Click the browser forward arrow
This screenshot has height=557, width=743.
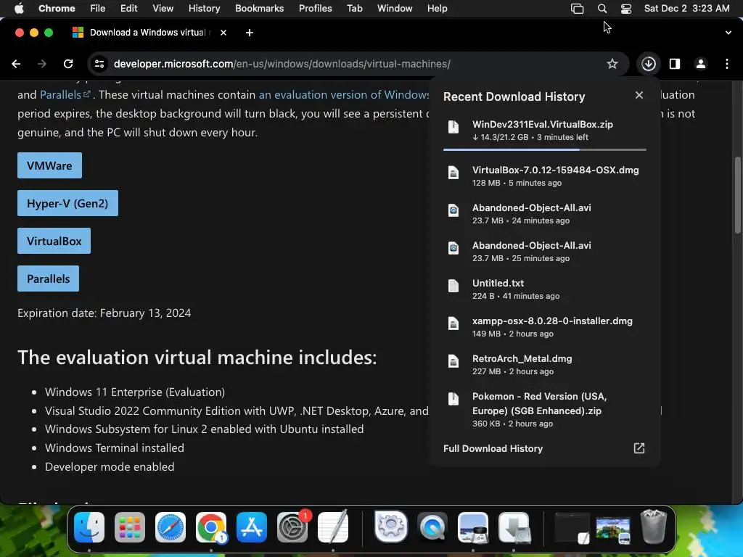tap(42, 64)
